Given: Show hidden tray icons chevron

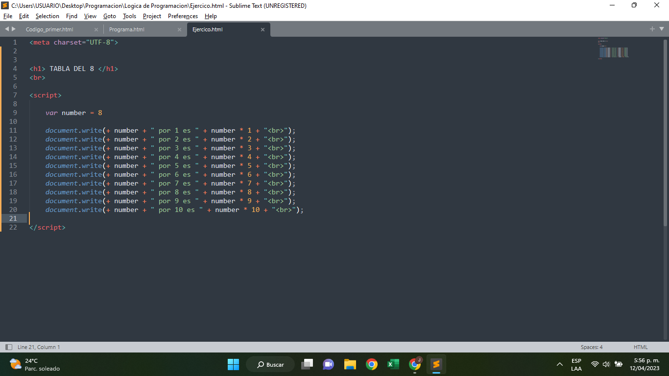Looking at the screenshot, I should pos(560,364).
